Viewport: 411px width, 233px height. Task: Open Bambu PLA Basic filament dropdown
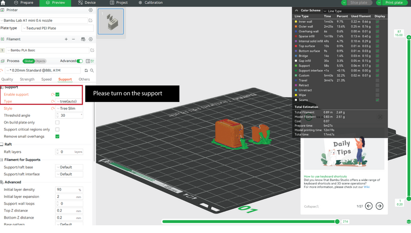pyautogui.click(x=47, y=50)
